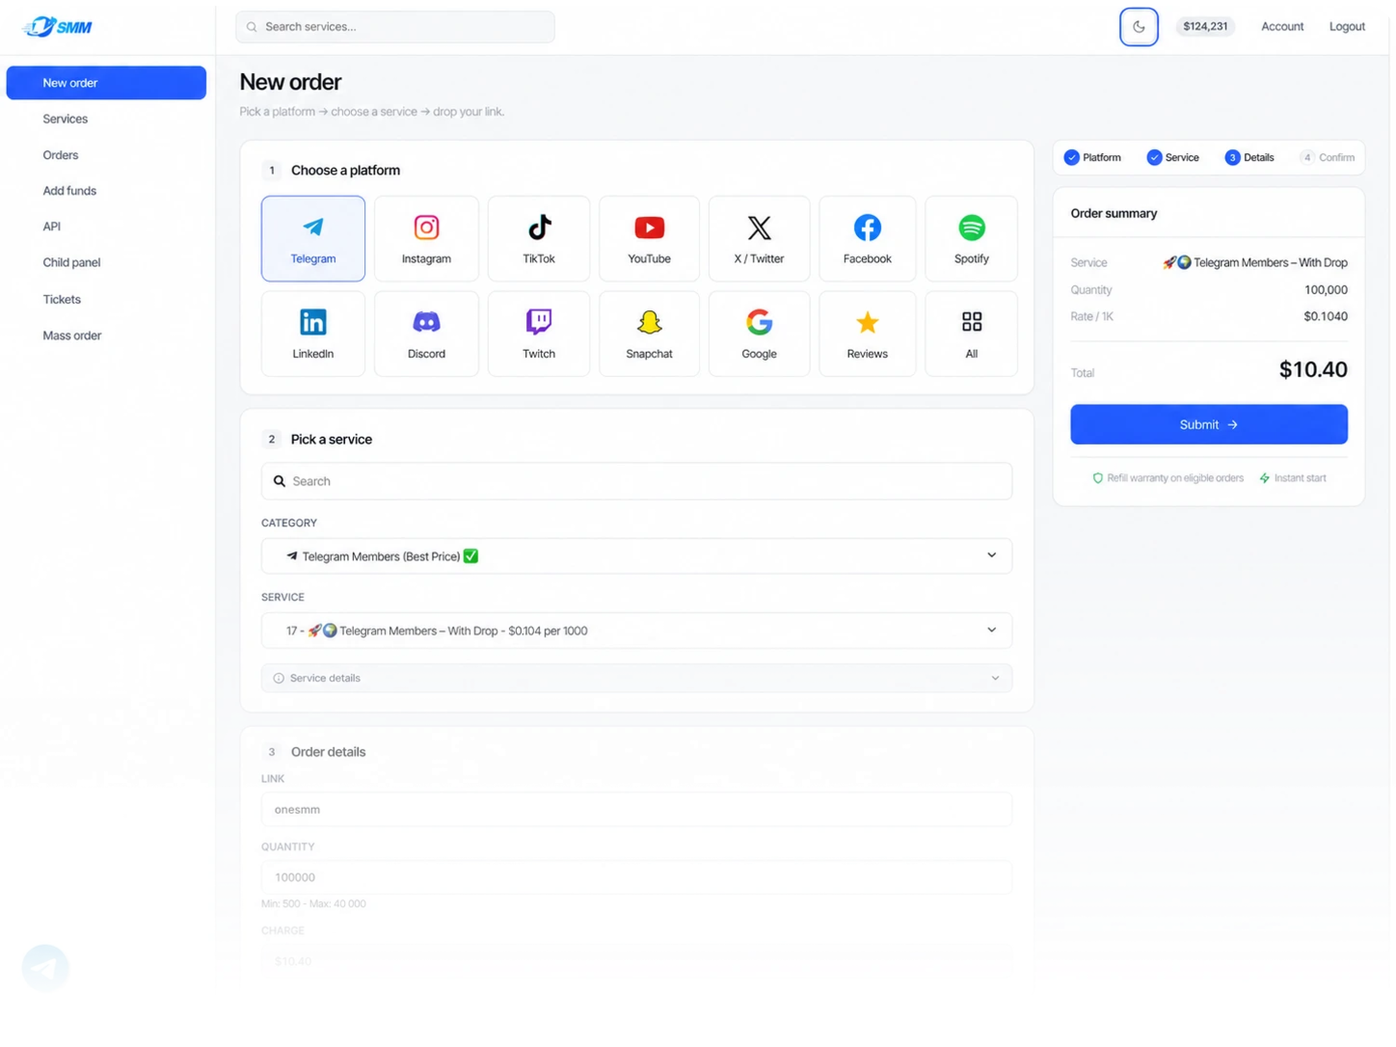Submit the order
1396x1047 pixels.
pyautogui.click(x=1208, y=424)
